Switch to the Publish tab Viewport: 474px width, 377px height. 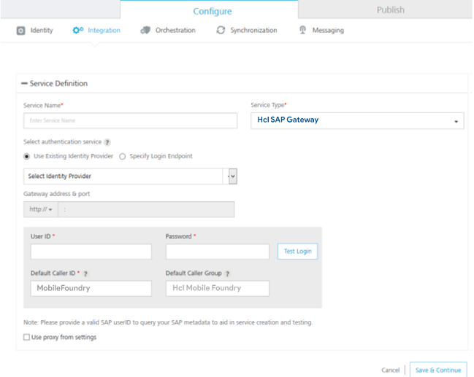pos(390,10)
